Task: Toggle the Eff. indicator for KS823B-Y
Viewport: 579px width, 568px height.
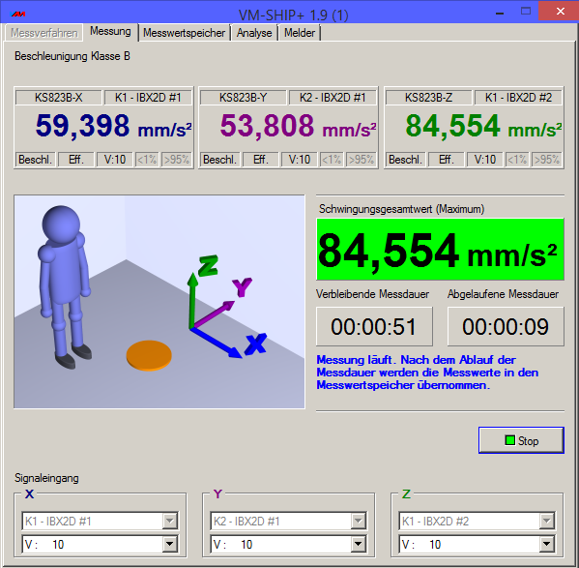Action: [x=261, y=160]
